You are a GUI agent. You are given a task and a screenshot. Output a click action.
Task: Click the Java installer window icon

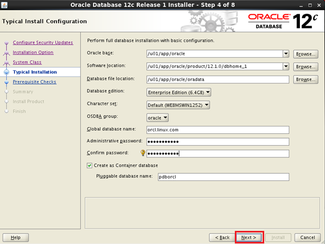(4, 5)
